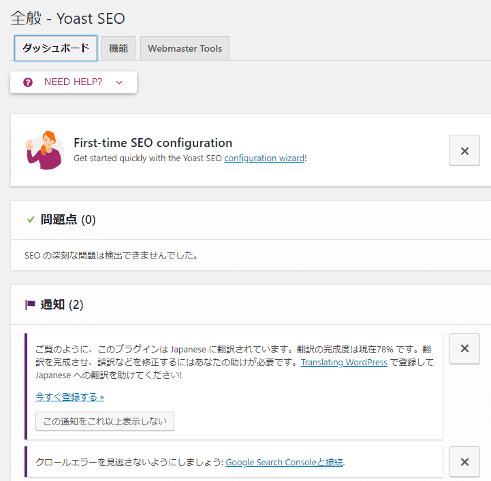
Task: Open the Translating WordPress link
Action: pos(344,362)
